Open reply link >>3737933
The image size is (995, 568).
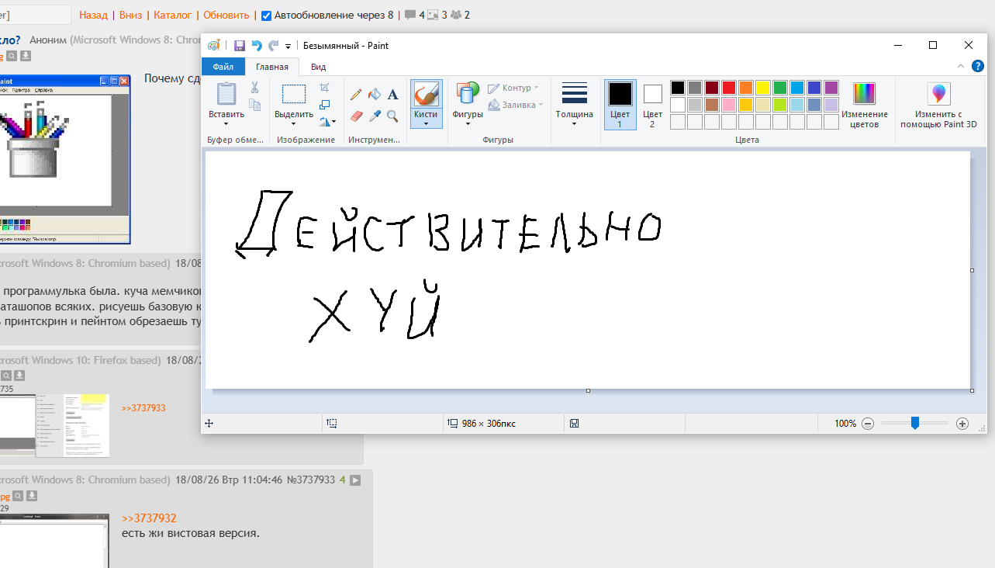point(143,408)
